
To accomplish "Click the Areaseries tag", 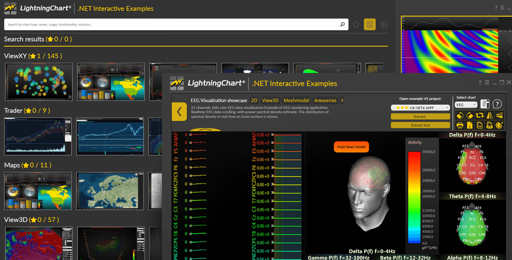I will coord(325,101).
